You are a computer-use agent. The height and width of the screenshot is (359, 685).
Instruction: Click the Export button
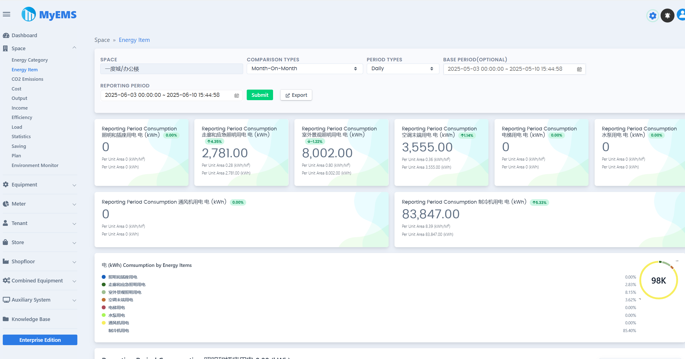pos(296,95)
